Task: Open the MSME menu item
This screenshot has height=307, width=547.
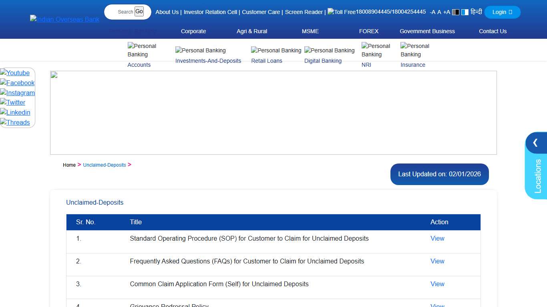Action: point(310,31)
